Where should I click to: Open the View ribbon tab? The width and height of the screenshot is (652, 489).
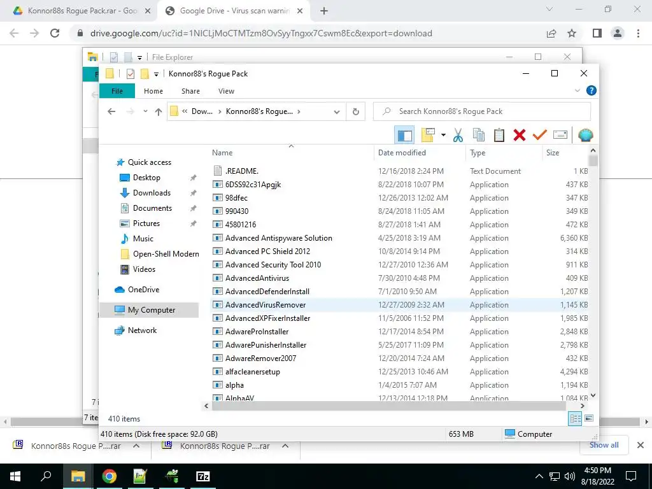[226, 91]
